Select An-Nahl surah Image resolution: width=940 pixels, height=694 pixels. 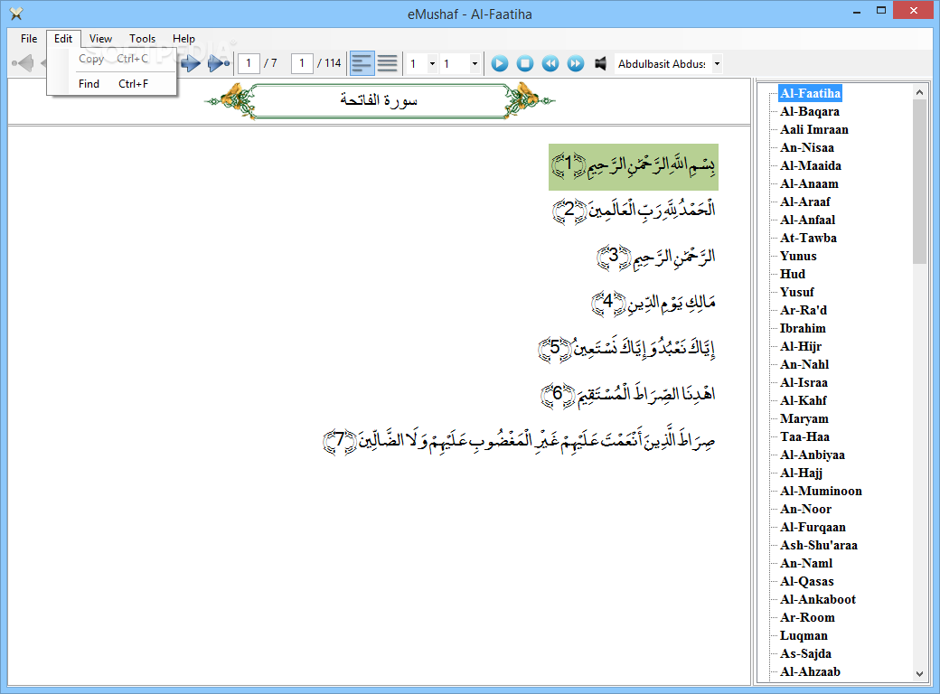(x=804, y=364)
